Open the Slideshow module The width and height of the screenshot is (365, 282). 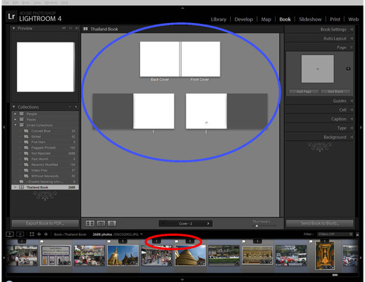310,19
